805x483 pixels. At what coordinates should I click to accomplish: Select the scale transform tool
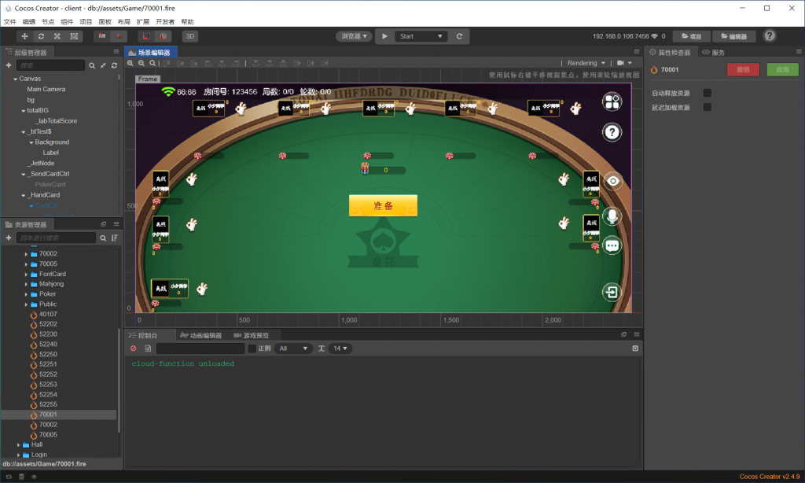[x=57, y=36]
